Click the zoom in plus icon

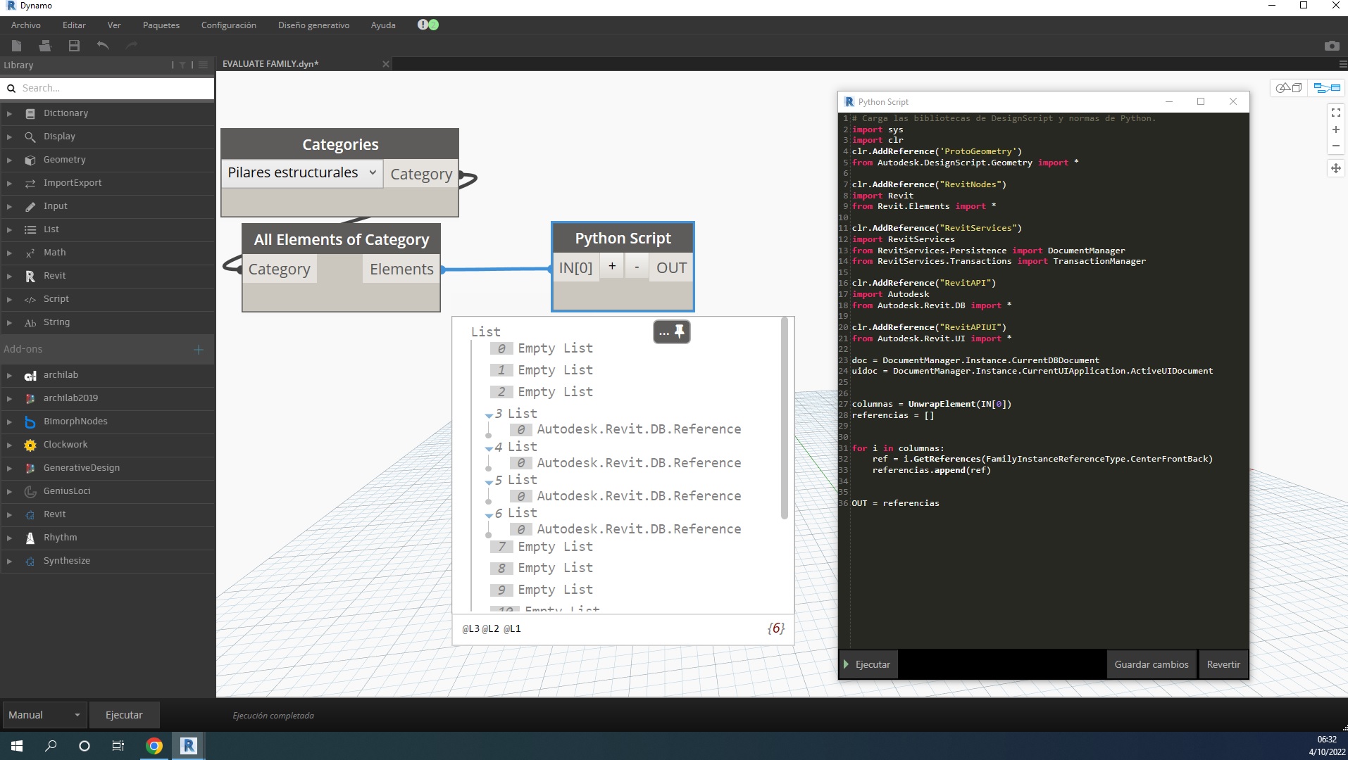point(1335,129)
